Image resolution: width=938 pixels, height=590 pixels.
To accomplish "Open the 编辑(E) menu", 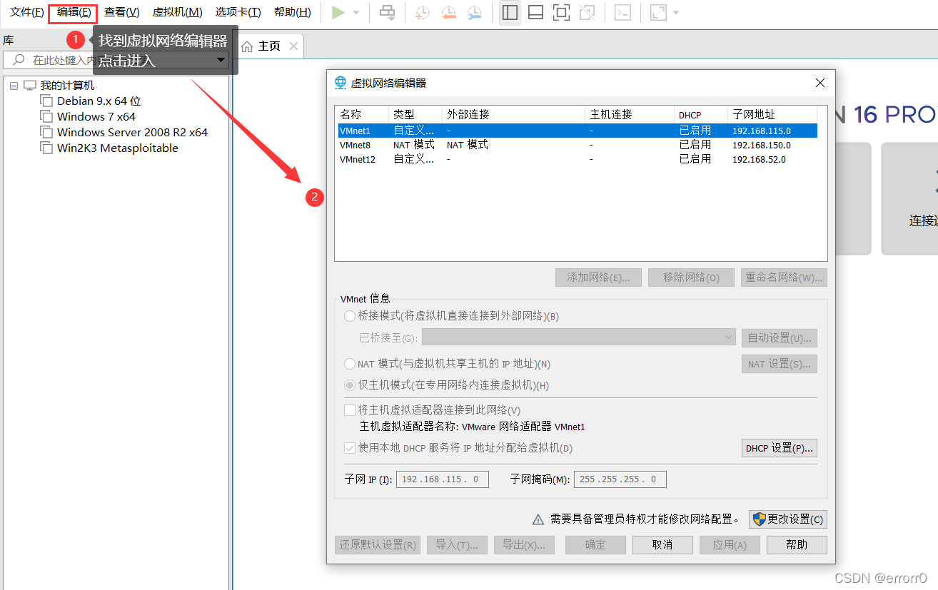I will pyautogui.click(x=74, y=12).
